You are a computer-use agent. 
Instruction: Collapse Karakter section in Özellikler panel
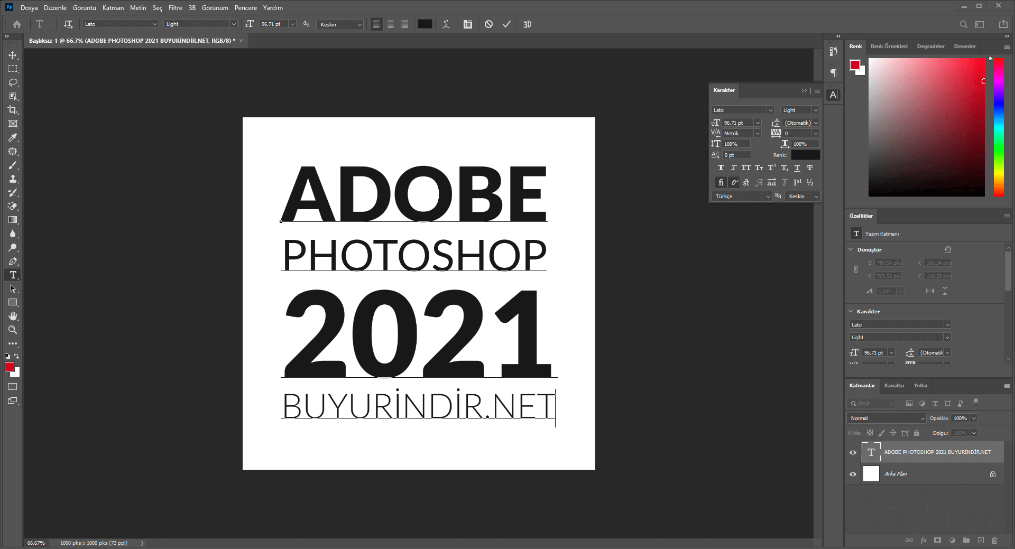851,311
